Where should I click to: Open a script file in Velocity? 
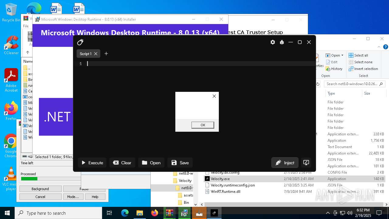point(151,163)
